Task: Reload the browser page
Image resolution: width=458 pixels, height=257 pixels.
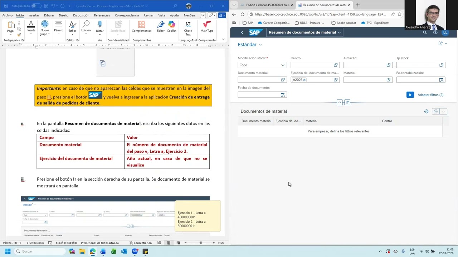Action: coord(242,14)
